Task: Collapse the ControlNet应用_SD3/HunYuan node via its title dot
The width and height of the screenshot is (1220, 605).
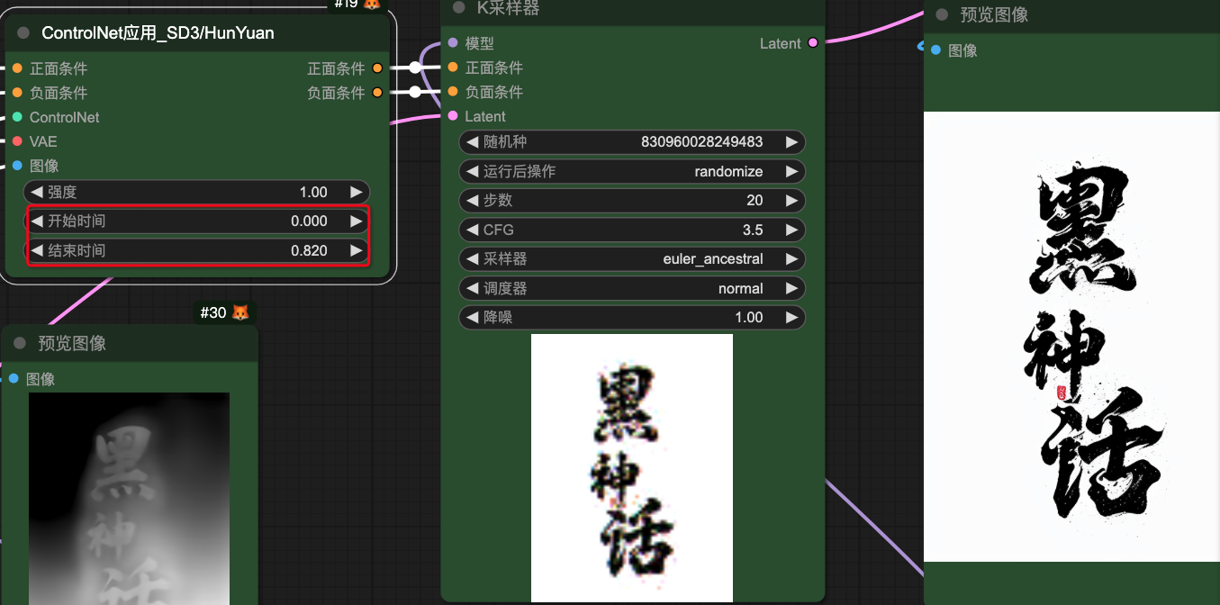Action: tap(23, 33)
